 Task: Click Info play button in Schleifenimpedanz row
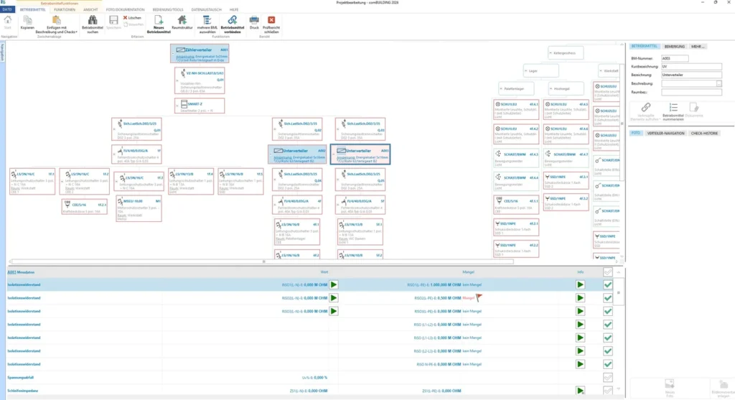580,391
